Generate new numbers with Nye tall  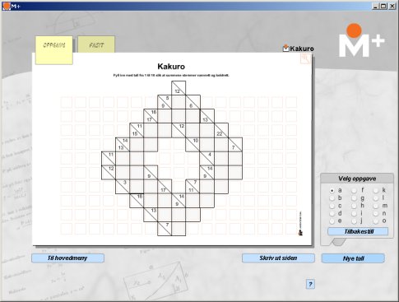pyautogui.click(x=353, y=258)
